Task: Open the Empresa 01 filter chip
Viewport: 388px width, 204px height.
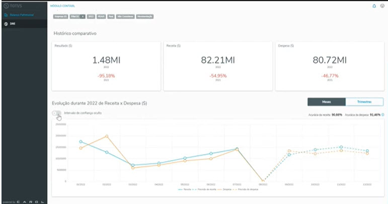Action: pos(60,16)
